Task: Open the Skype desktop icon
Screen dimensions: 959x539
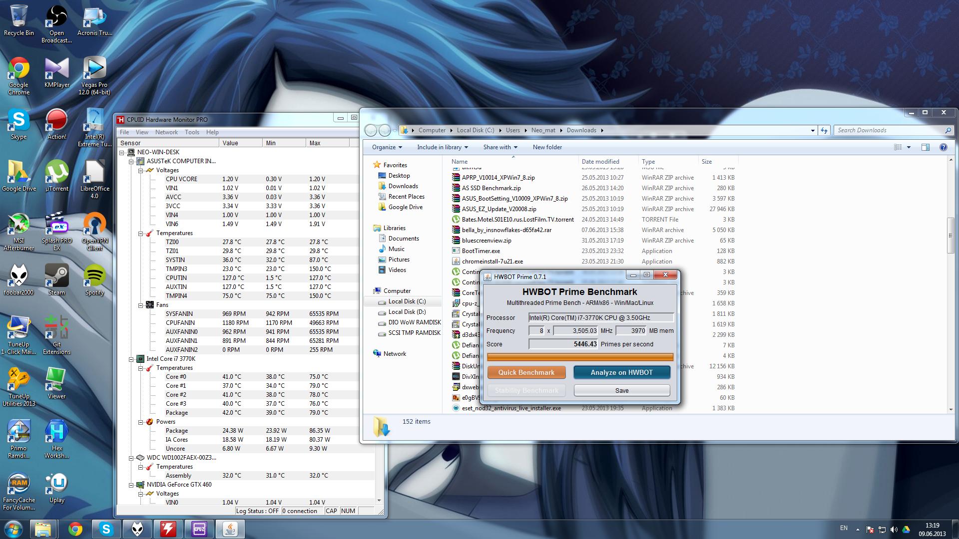Action: (x=18, y=124)
